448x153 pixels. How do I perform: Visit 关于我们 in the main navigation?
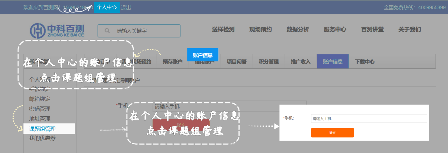point(409,30)
